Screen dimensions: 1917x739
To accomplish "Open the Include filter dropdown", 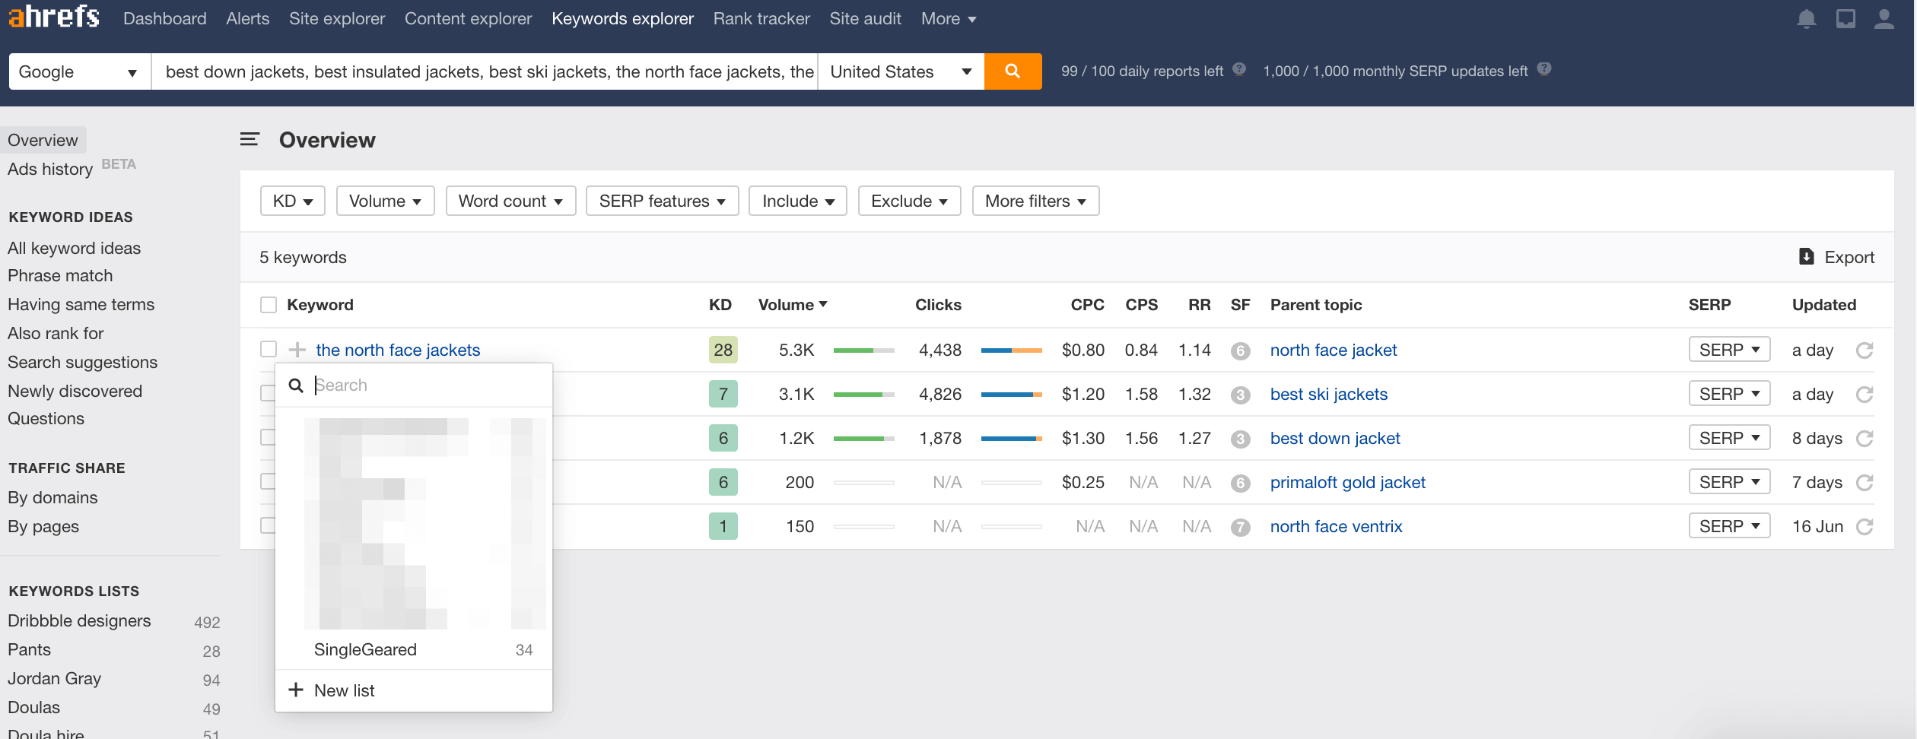I will point(797,201).
